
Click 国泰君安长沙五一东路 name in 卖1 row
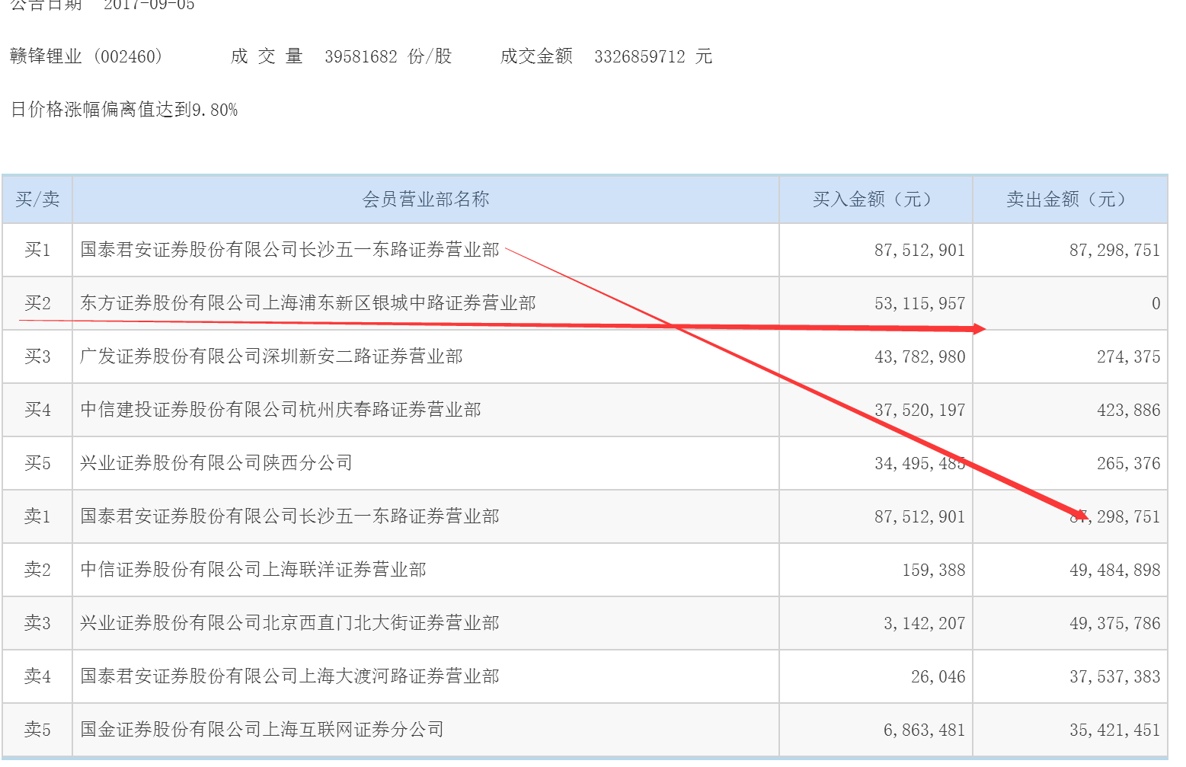coord(290,516)
